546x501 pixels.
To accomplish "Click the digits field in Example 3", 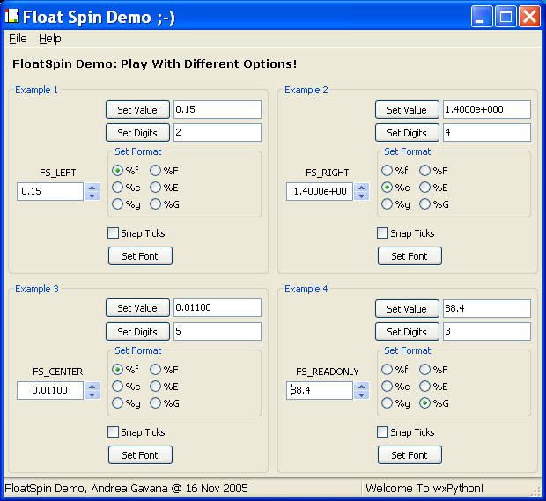I will coord(218,332).
